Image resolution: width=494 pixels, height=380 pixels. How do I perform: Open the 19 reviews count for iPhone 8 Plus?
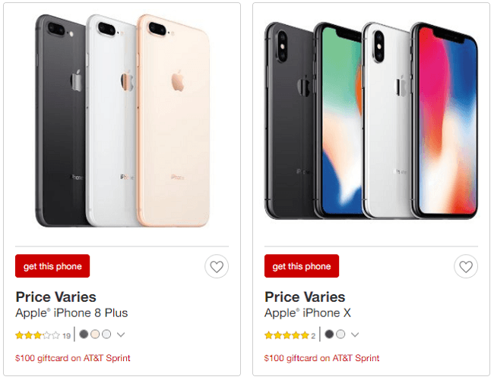(x=66, y=336)
